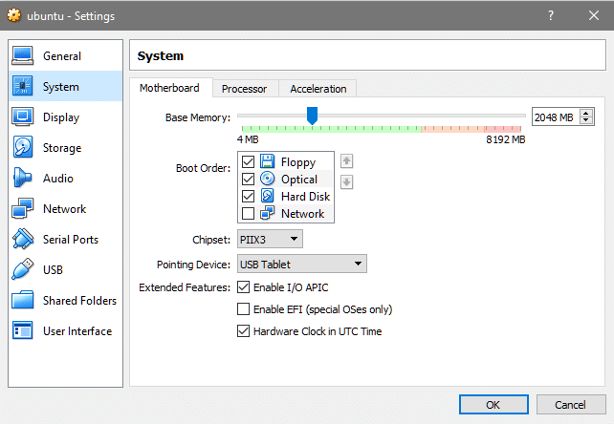Click the Cancel button
Image resolution: width=614 pixels, height=424 pixels.
point(571,405)
